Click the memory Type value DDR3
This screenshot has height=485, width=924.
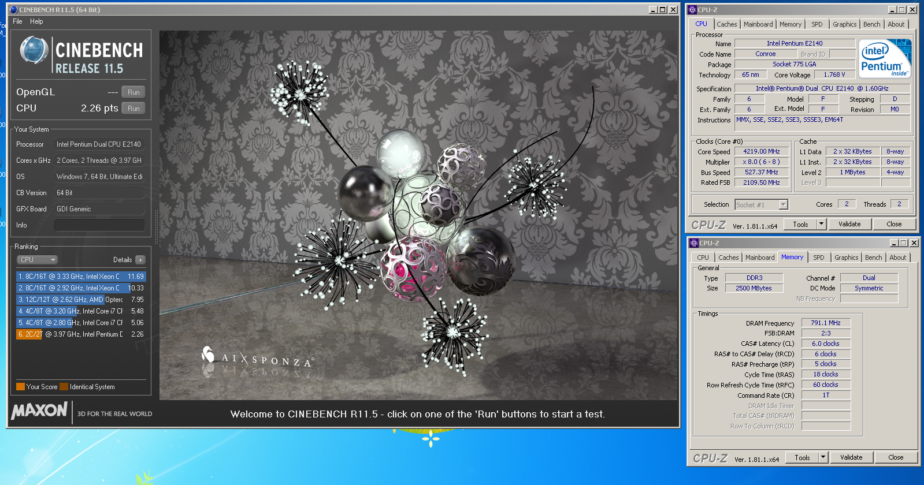click(x=754, y=278)
